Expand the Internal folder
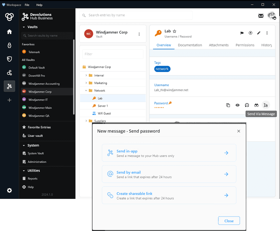The width and height of the screenshot is (280, 231). (x=86, y=75)
